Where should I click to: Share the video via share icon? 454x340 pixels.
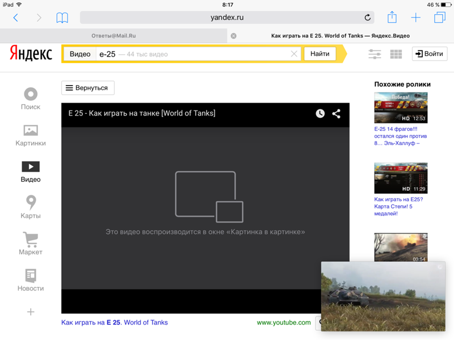click(336, 114)
